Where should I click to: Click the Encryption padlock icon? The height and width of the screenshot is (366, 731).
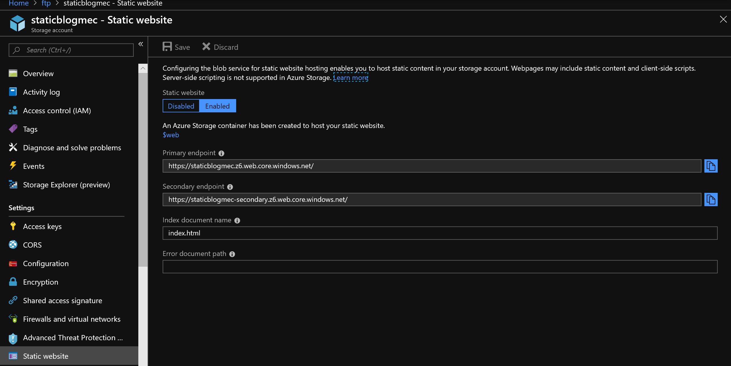click(13, 282)
